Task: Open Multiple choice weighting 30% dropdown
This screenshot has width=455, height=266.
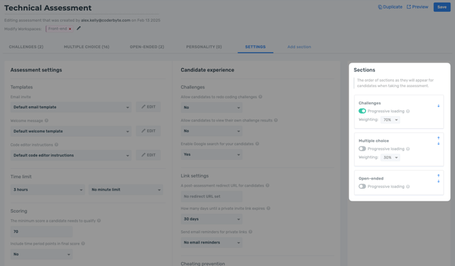Action: pos(390,158)
